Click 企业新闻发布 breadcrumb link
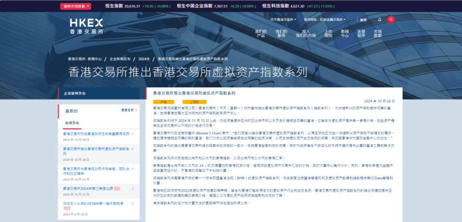This screenshot has width=462, height=222. (120, 59)
